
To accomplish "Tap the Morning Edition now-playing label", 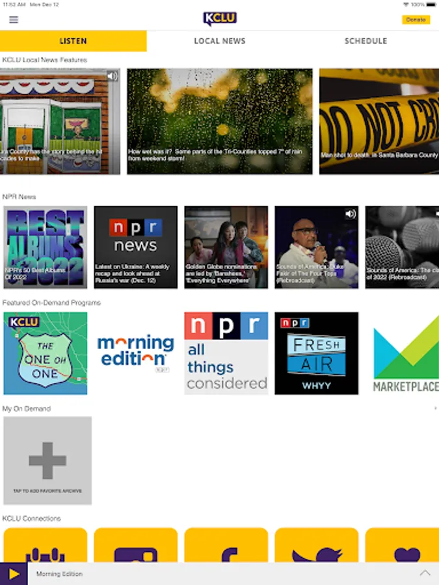I will click(x=59, y=574).
